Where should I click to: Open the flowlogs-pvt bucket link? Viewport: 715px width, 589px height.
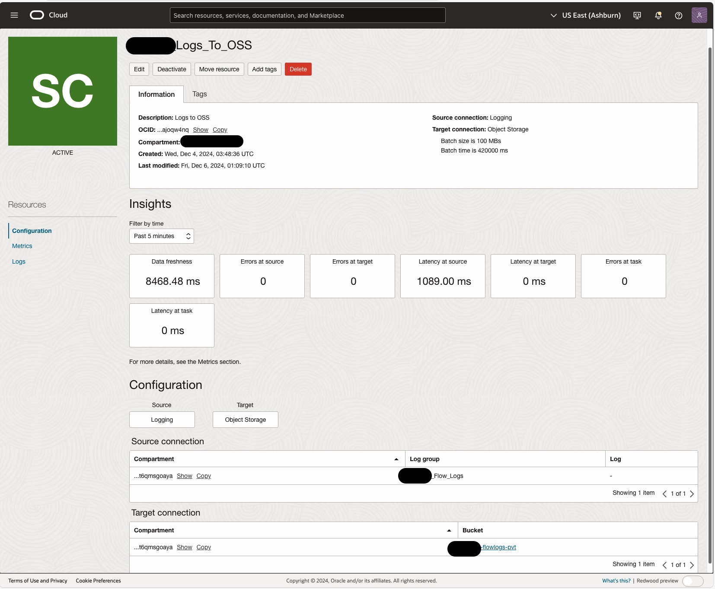click(499, 547)
